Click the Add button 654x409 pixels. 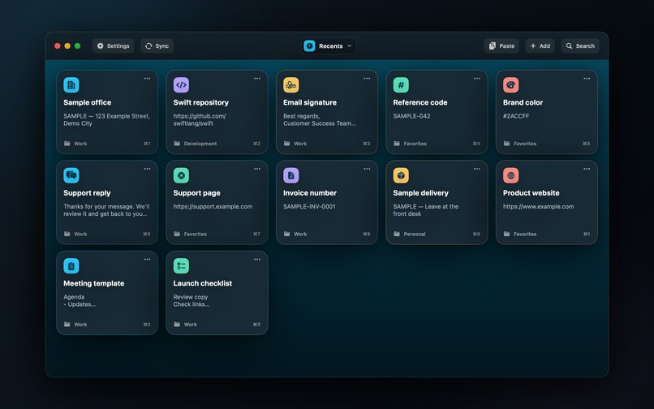[x=540, y=46]
